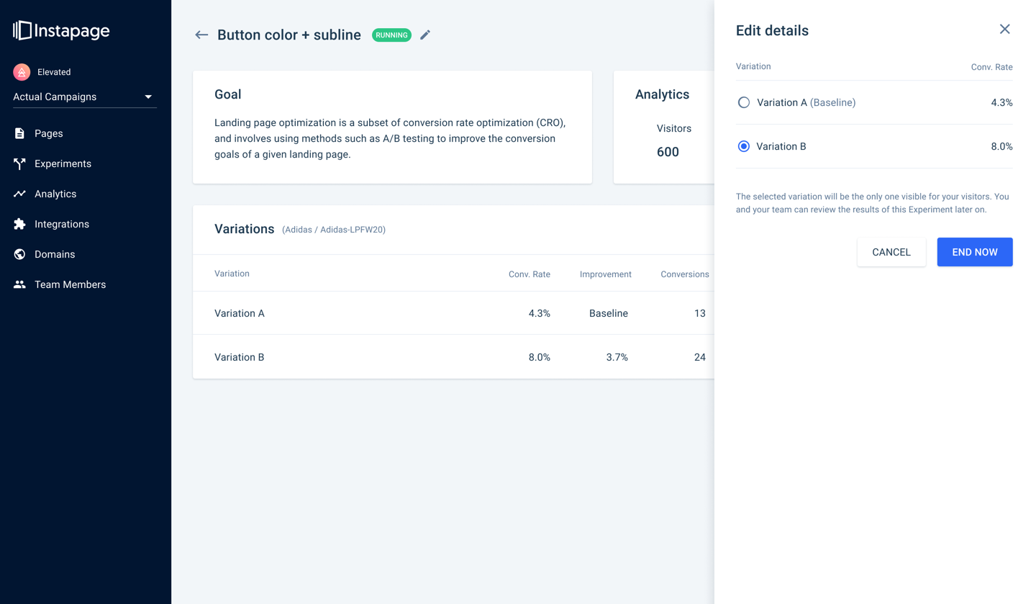Click the RUNNING status badge
The image size is (1031, 604).
(x=391, y=35)
